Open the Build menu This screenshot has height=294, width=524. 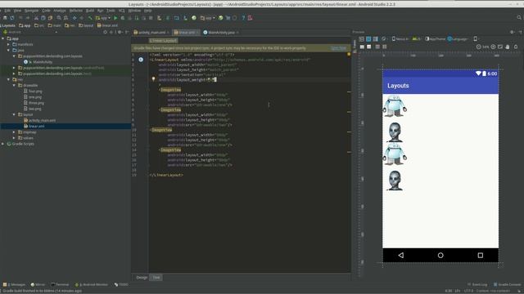pyautogui.click(x=90, y=11)
